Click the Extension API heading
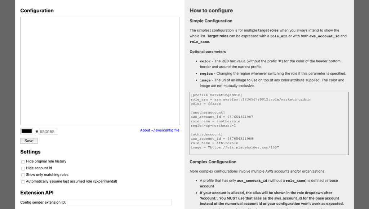Image resolution: width=369 pixels, height=209 pixels. [x=37, y=193]
